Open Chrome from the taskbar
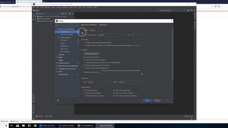This screenshot has width=228, height=128. click(35, 126)
